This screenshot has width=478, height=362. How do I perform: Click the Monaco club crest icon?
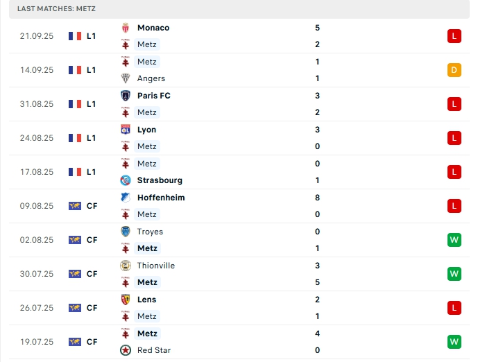coord(126,28)
